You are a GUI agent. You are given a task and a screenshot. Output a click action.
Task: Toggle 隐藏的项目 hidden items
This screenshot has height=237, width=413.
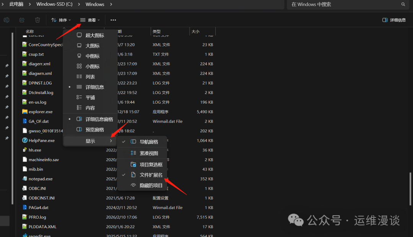point(142,185)
